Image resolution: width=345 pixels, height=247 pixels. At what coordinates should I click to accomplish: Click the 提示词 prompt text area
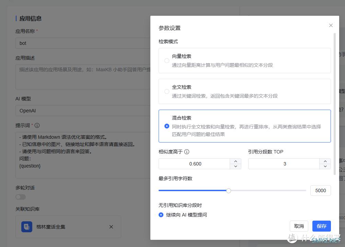tap(83, 155)
